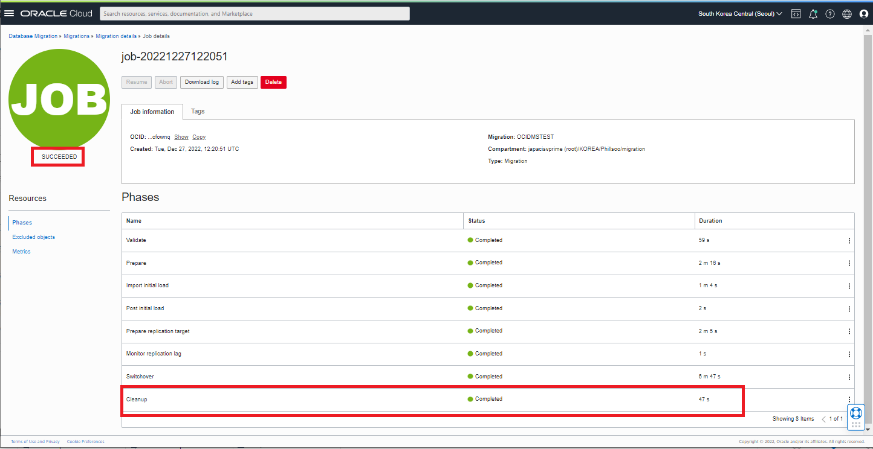Open the language globe menu
Screen dimensions: 873x449
tap(847, 14)
